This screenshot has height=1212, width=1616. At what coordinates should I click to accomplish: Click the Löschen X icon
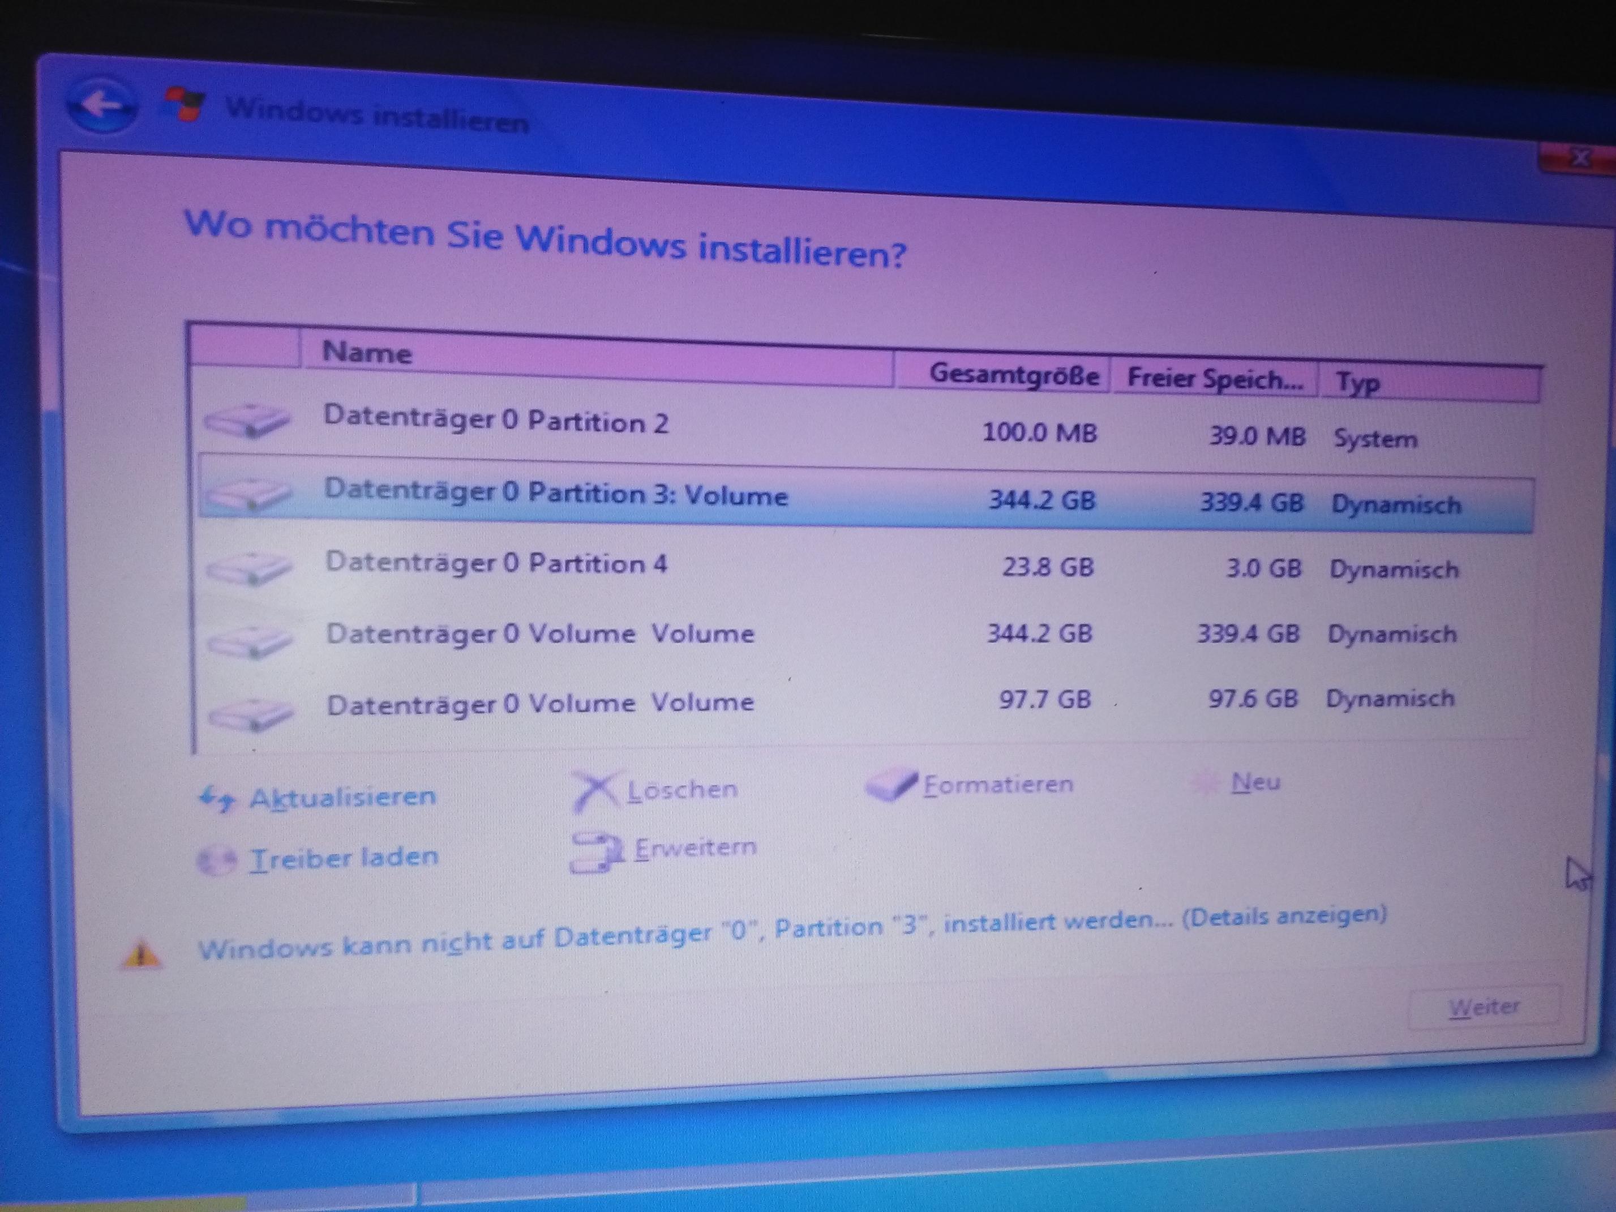(596, 790)
